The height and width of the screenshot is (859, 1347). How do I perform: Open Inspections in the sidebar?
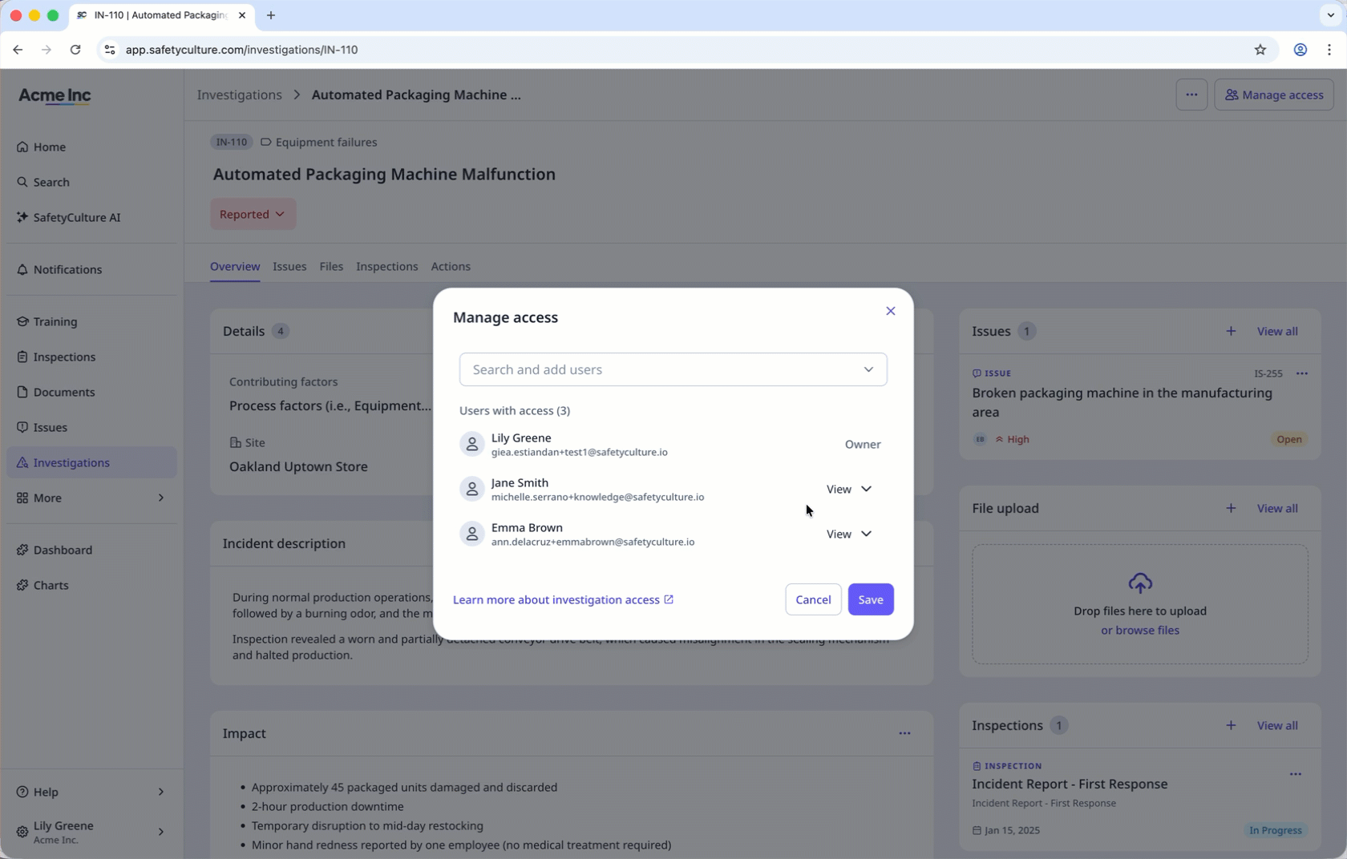pyautogui.click(x=91, y=357)
